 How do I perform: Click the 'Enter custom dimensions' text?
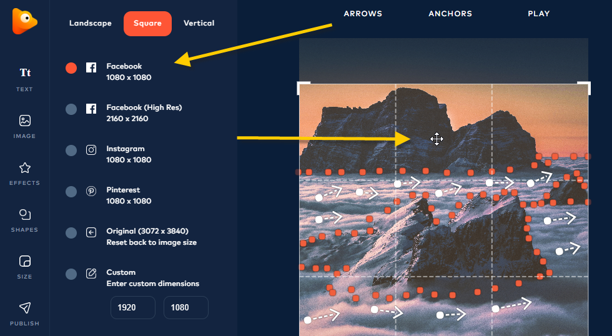click(152, 284)
